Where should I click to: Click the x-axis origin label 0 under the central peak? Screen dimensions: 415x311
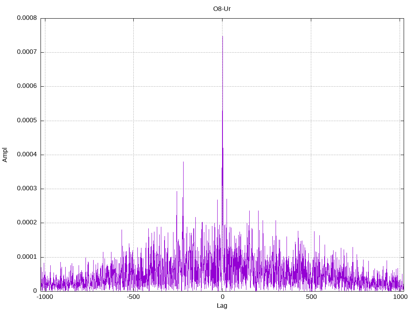222,297
